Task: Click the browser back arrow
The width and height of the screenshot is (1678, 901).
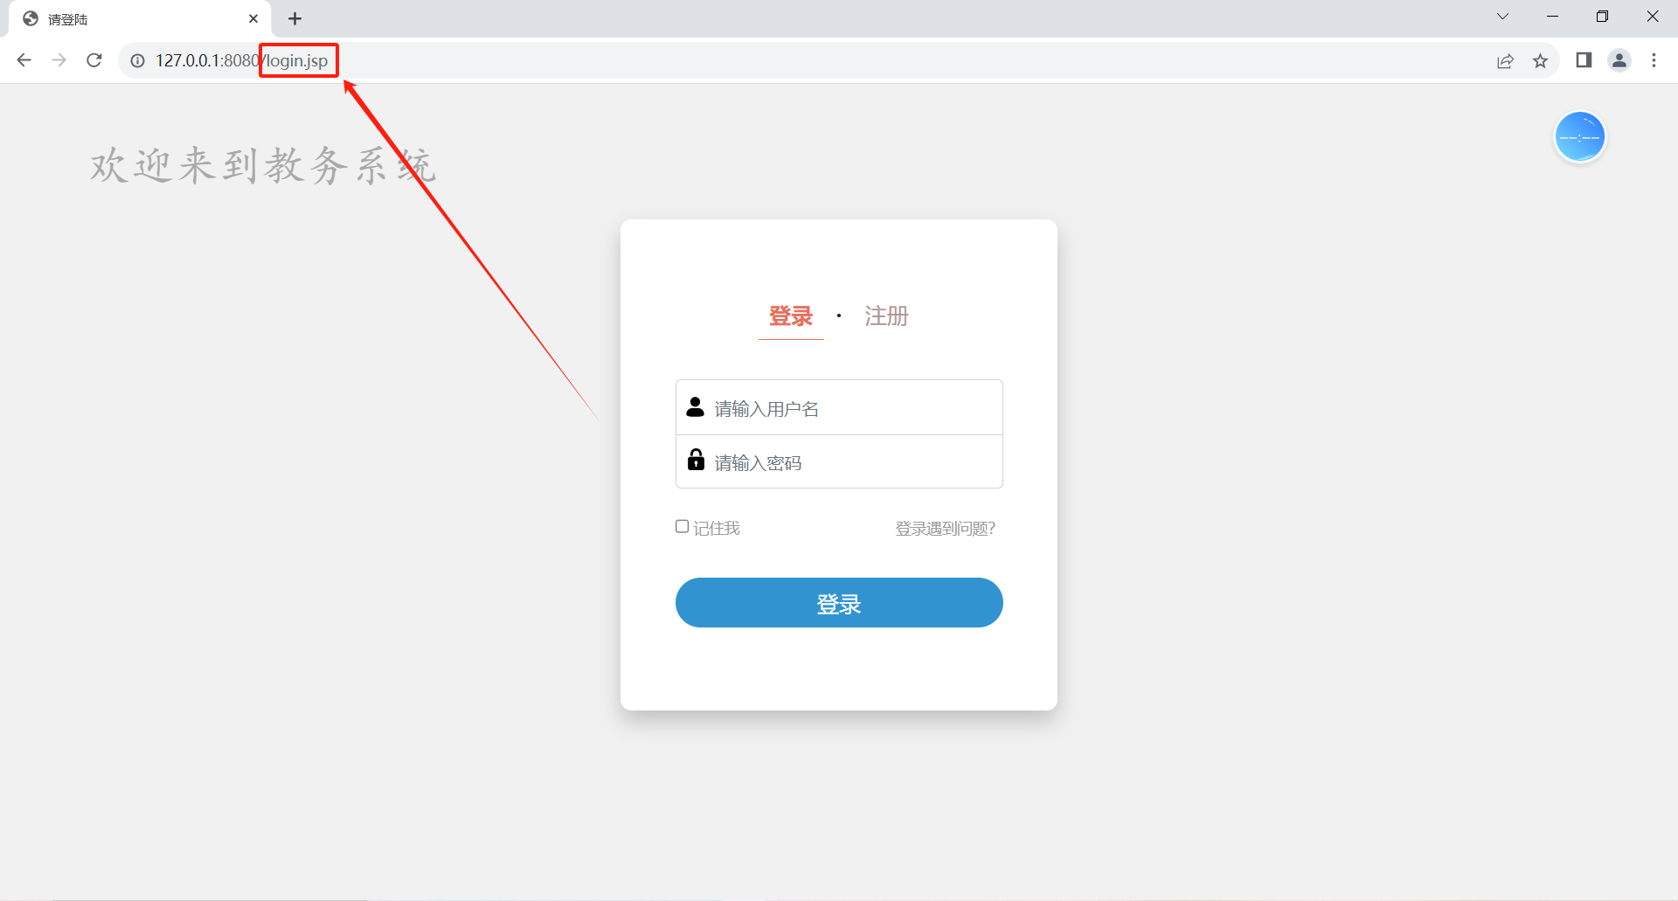Action: click(x=24, y=60)
